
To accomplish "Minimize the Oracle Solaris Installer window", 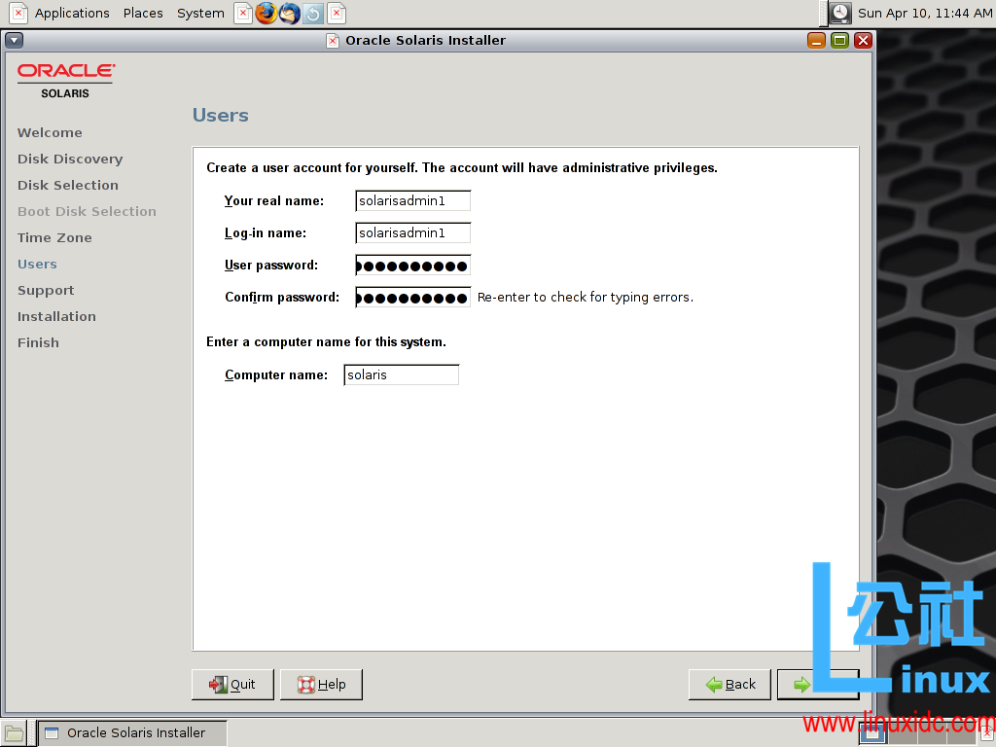I will [816, 41].
